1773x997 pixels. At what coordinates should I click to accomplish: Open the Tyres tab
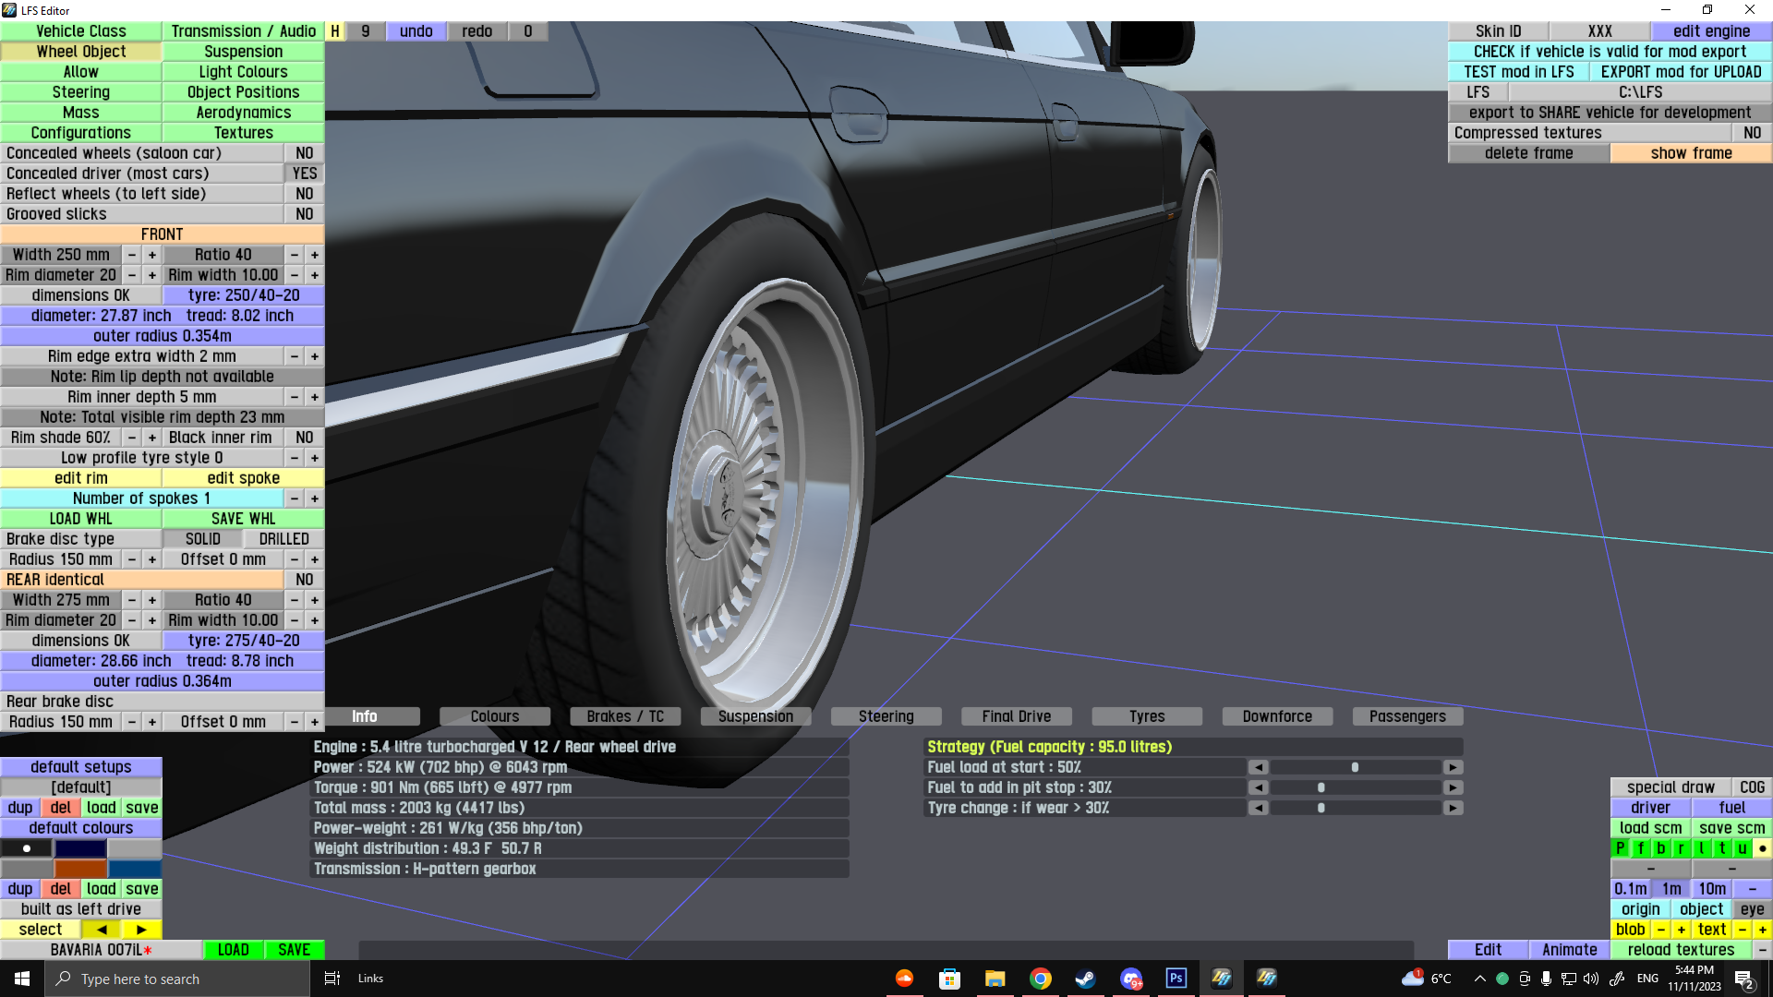[1147, 716]
